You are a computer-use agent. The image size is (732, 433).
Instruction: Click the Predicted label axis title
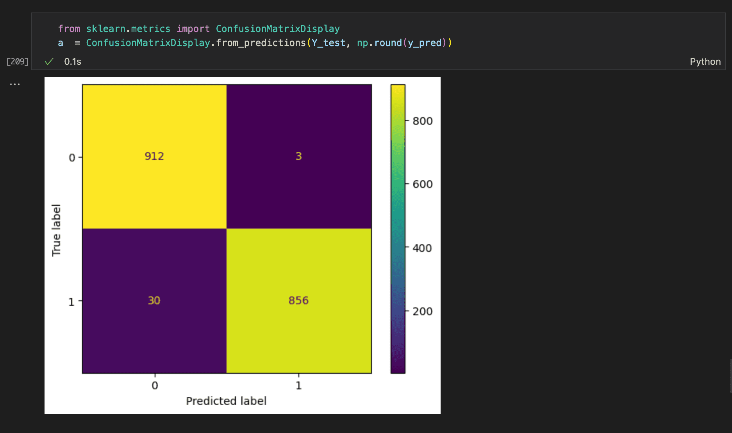pos(226,401)
